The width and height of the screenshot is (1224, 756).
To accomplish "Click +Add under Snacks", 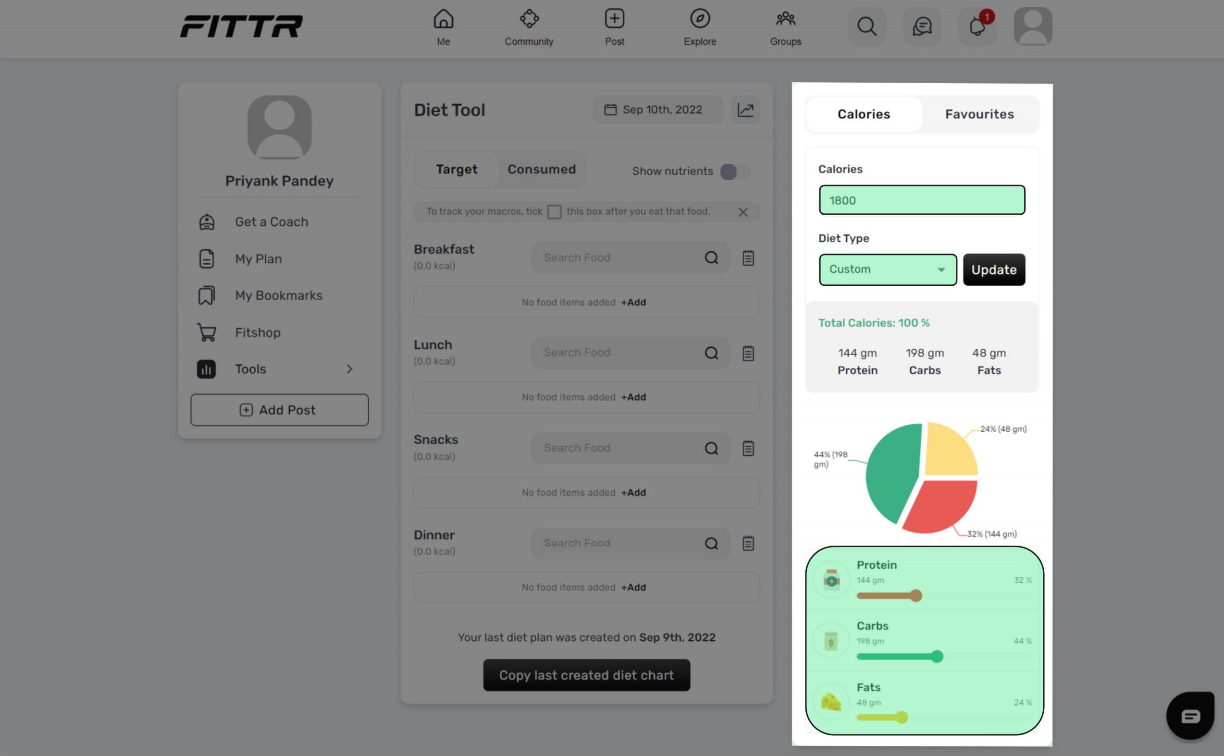I will (x=633, y=493).
